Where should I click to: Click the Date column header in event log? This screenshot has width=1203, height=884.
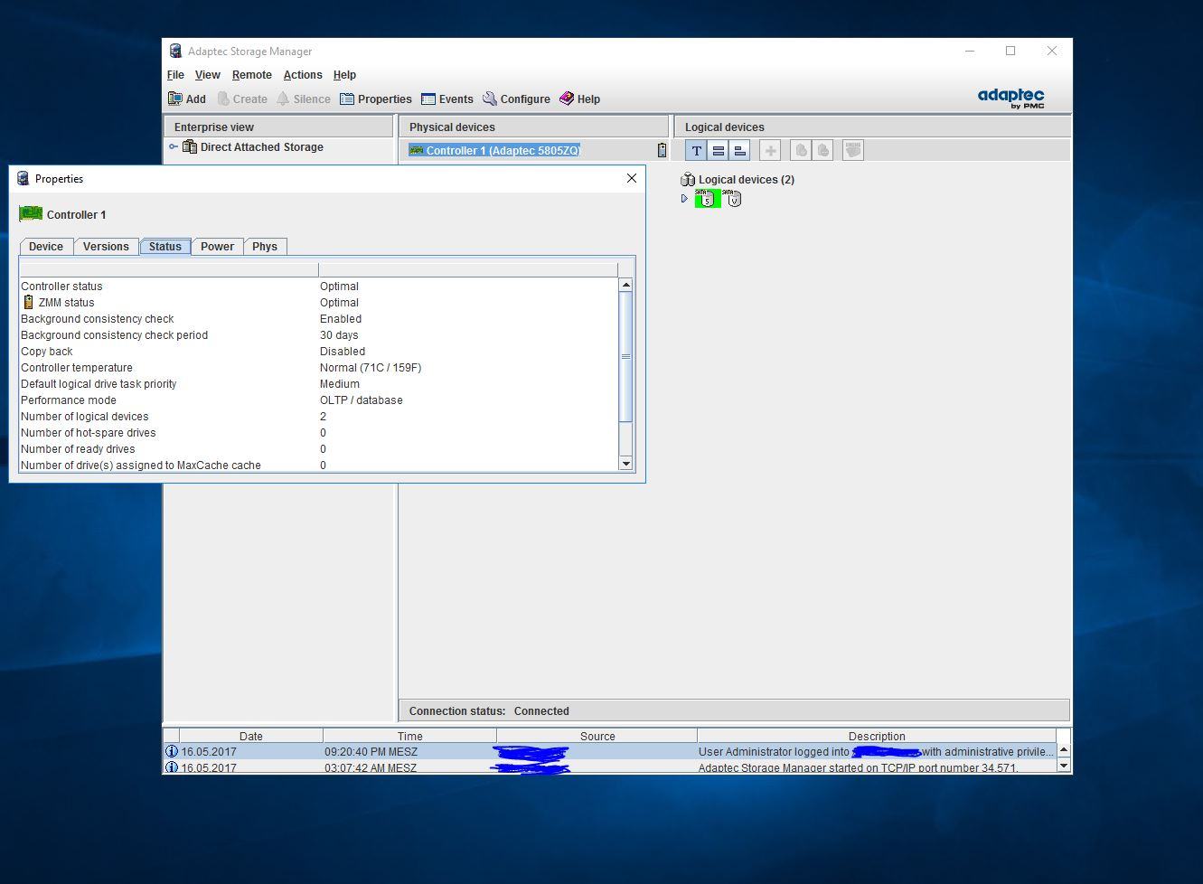click(251, 736)
